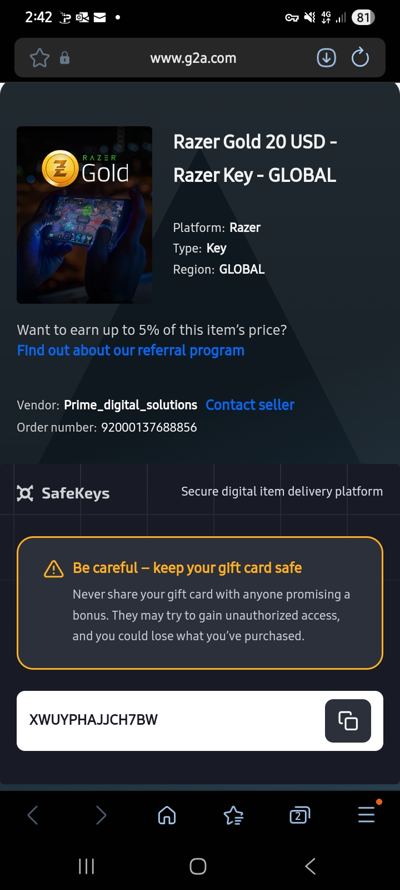Go to browser home page

point(167,815)
